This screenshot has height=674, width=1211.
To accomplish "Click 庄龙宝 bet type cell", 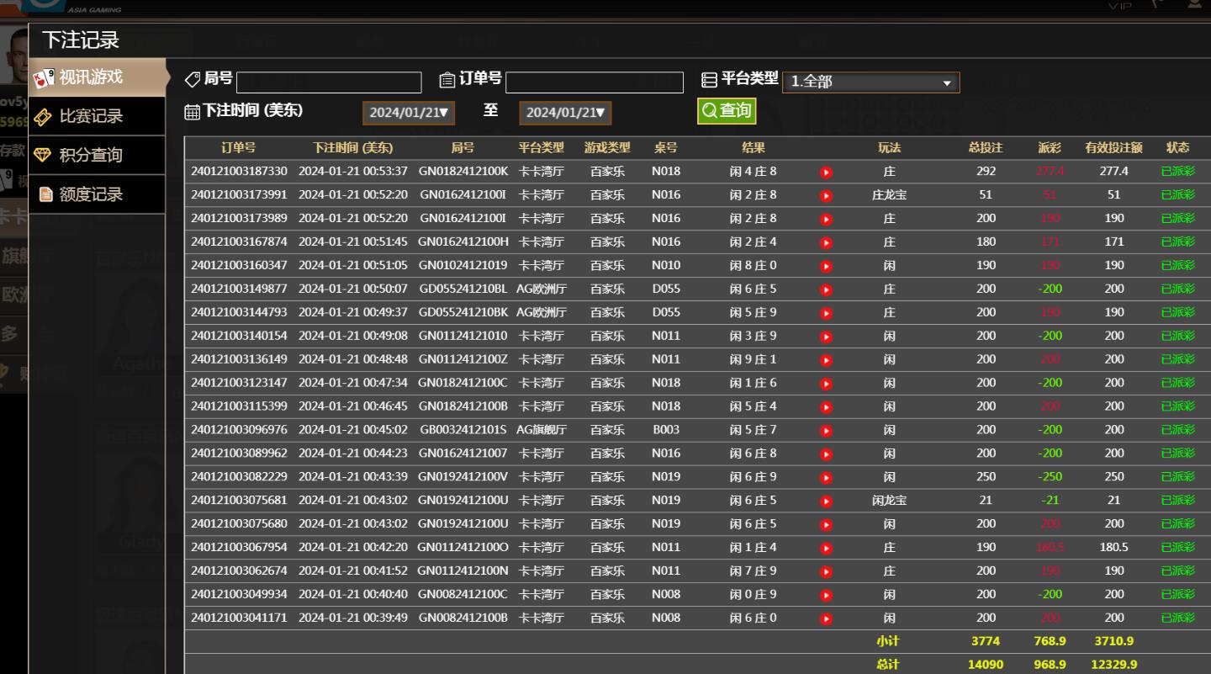I will pyautogui.click(x=889, y=194).
